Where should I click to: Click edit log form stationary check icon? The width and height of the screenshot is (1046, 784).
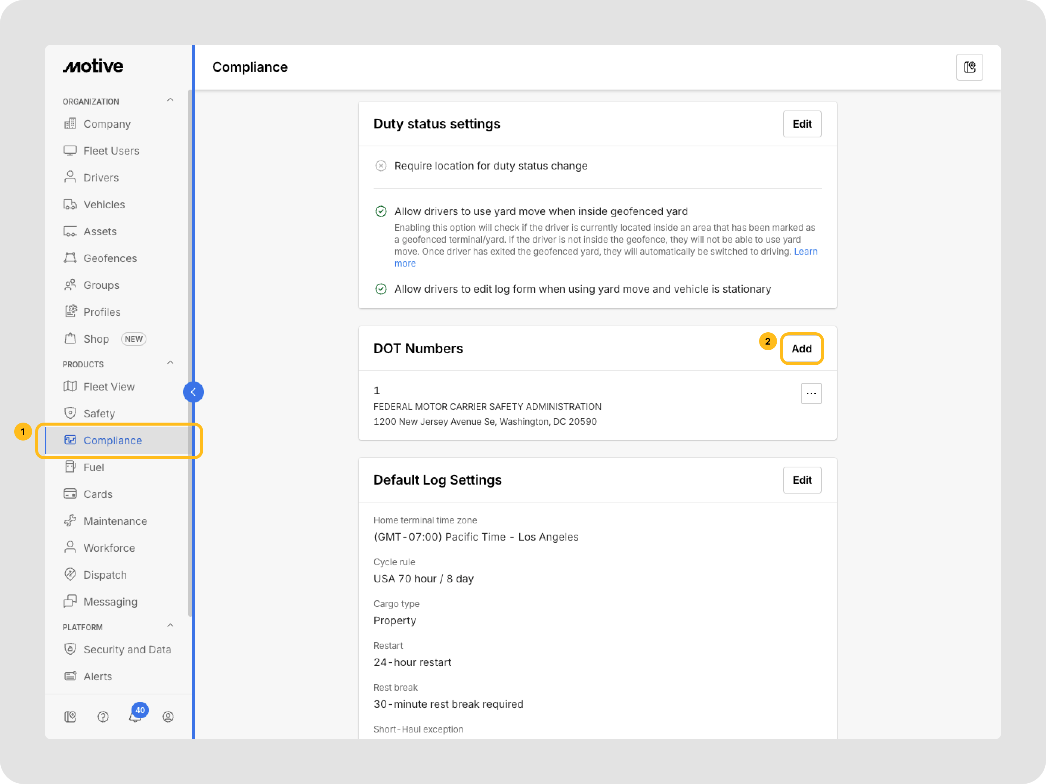381,289
